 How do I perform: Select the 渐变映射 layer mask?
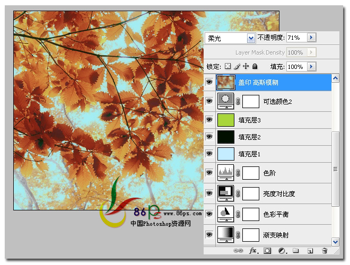[x=251, y=235]
